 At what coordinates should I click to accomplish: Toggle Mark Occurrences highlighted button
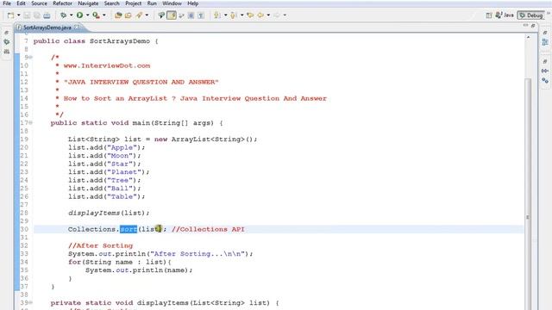pos(172,15)
